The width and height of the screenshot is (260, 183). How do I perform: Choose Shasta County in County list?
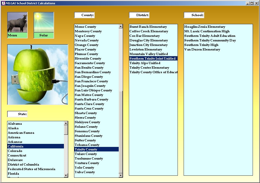(x=86, y=113)
